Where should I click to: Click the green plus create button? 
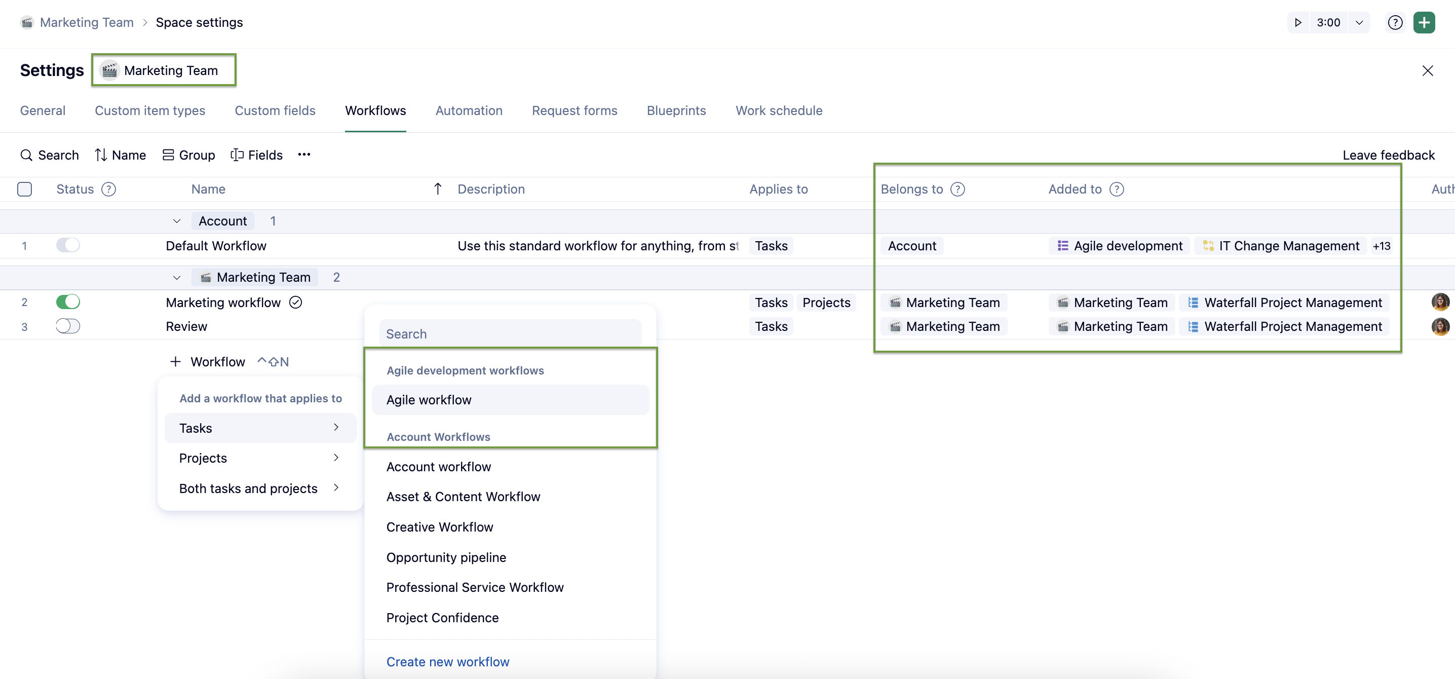pos(1424,23)
